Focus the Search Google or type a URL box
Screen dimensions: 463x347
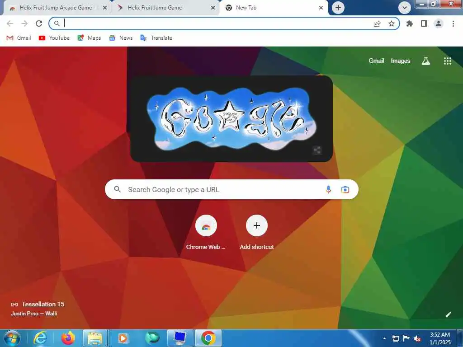click(231, 189)
